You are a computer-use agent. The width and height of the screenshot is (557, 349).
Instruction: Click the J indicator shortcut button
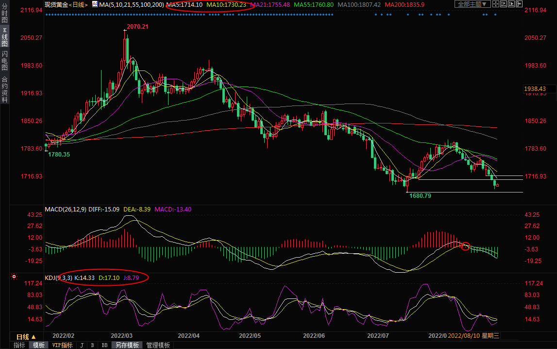[x=81, y=345]
